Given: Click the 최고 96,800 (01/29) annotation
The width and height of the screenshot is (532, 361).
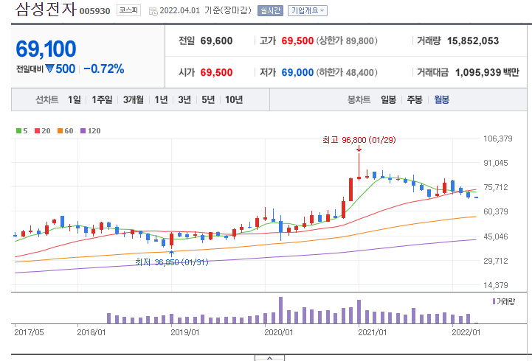Looking at the screenshot, I should [359, 140].
